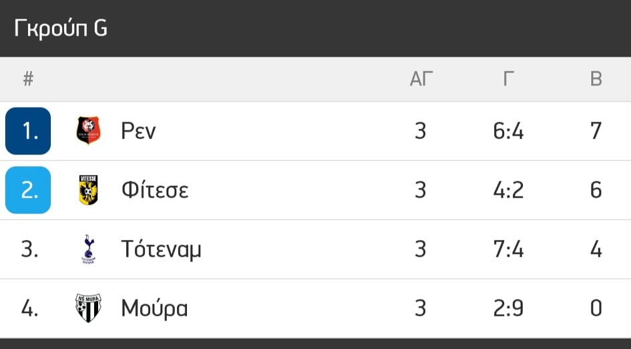Click the Tottenham club crest

[89, 249]
